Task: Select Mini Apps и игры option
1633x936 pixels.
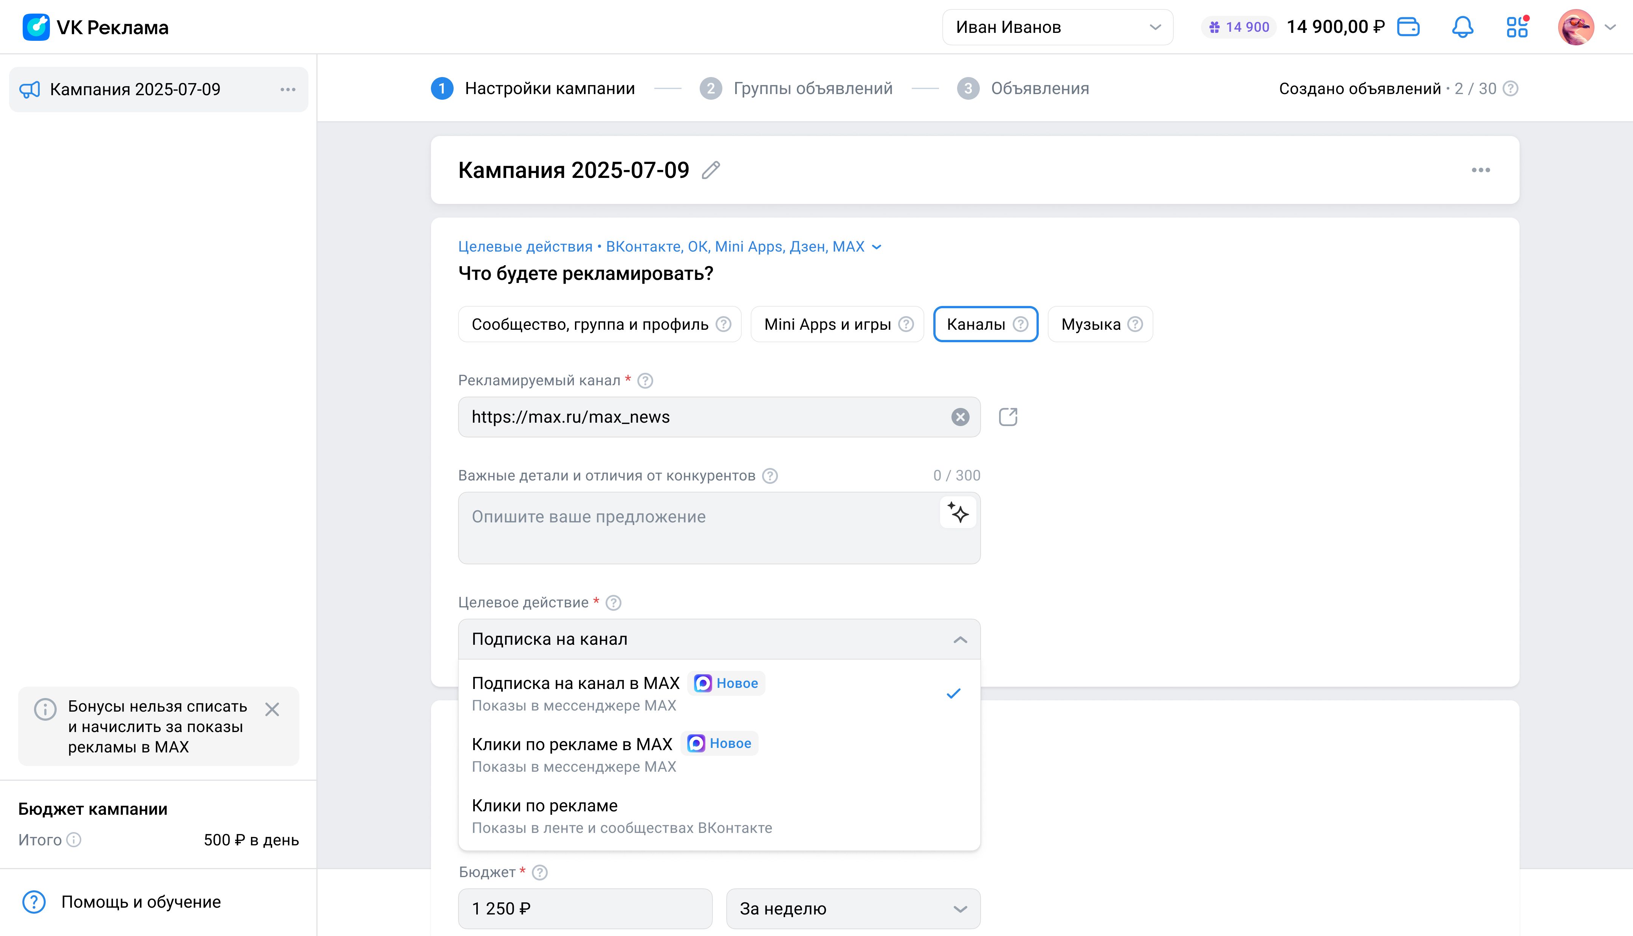Action: [x=837, y=324]
